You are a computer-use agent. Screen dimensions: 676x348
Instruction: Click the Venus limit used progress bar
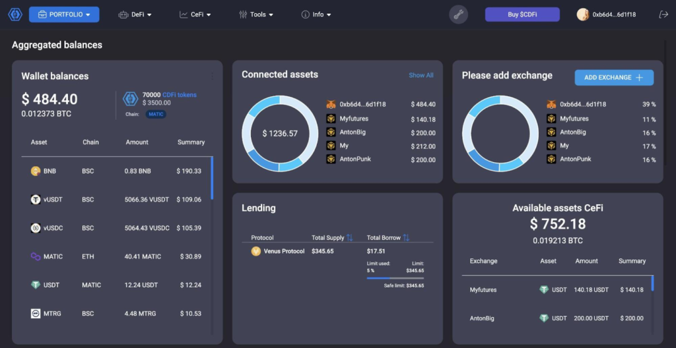coord(395,278)
